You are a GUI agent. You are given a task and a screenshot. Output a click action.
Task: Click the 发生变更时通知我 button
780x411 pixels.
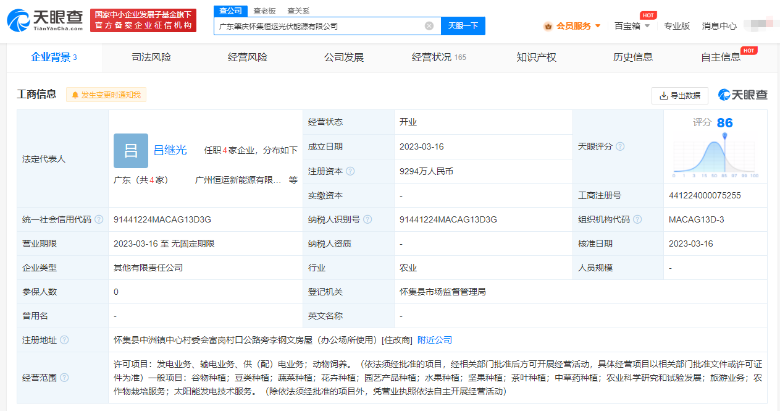106,95
